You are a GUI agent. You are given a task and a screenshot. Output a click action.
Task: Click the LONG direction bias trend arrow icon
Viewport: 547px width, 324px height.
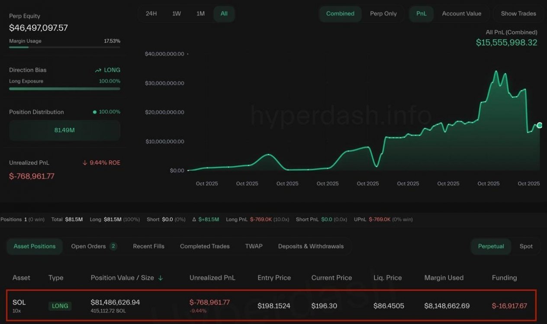[98, 70]
